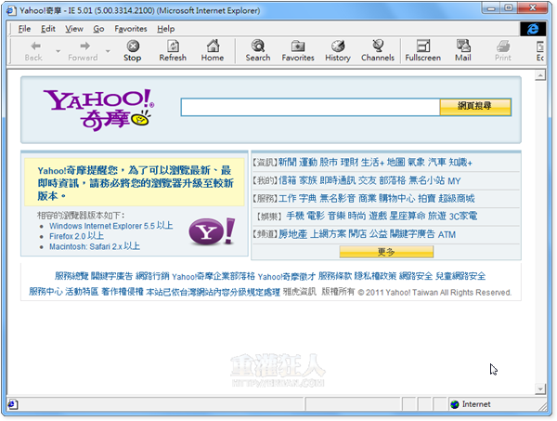The image size is (557, 421).
Task: Click the Yahoo search text field
Action: (x=310, y=107)
